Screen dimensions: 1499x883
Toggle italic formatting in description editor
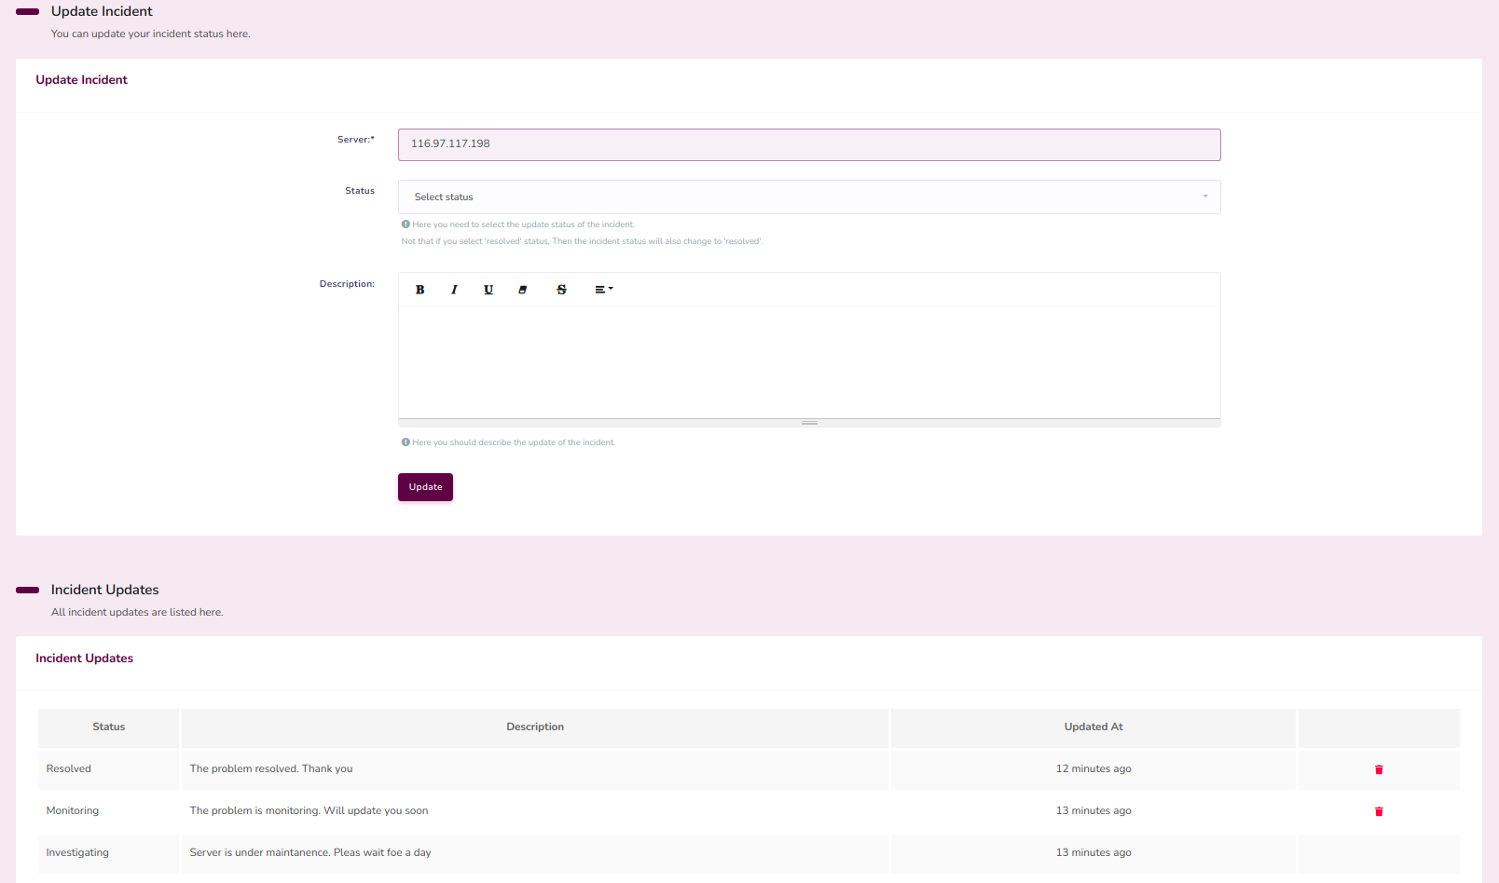454,290
